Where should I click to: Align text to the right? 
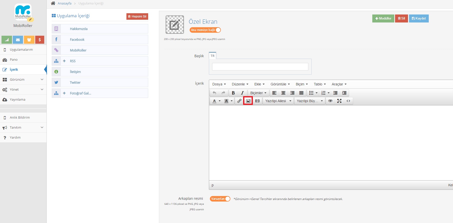coord(292,93)
